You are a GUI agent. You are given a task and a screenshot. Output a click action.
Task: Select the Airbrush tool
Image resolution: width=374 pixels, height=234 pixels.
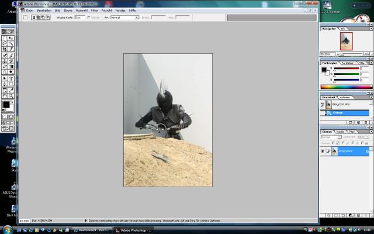5,56
